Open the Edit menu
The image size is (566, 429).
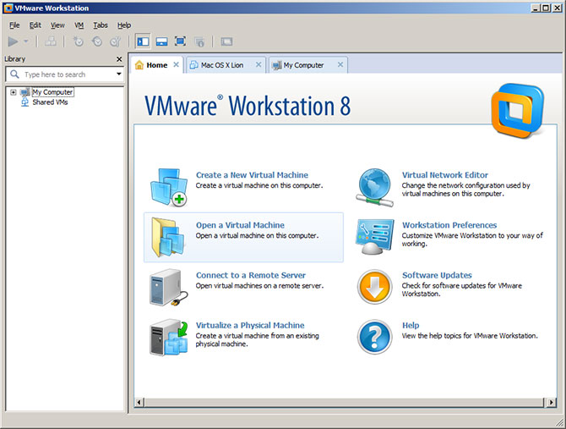(x=35, y=25)
